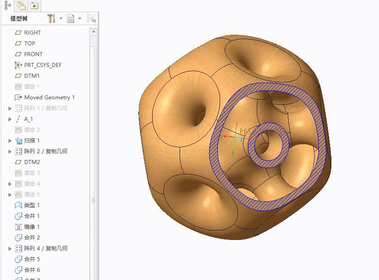Viewport: 379px width, 280px height.
Task: Switch to the Model Tree tab icon
Action: [8, 5]
